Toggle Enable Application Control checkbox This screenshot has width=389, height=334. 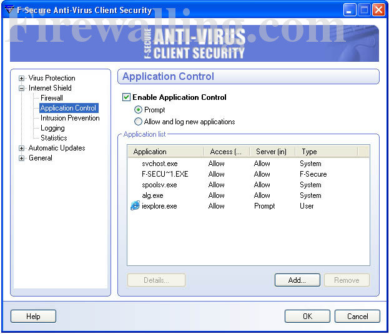[126, 97]
